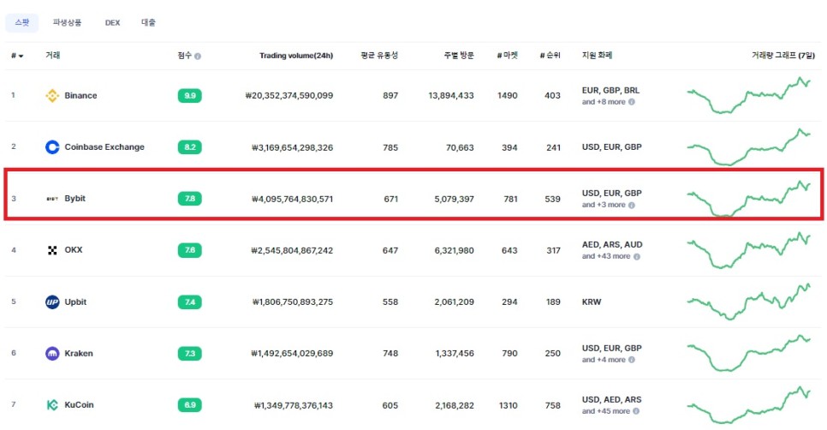Screen dimensions: 827x430
Task: Click Kraken volume ₩1,492,654,029,689
Action: (292, 354)
